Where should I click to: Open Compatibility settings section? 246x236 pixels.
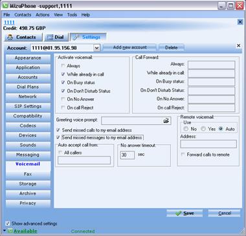pyautogui.click(x=28, y=116)
